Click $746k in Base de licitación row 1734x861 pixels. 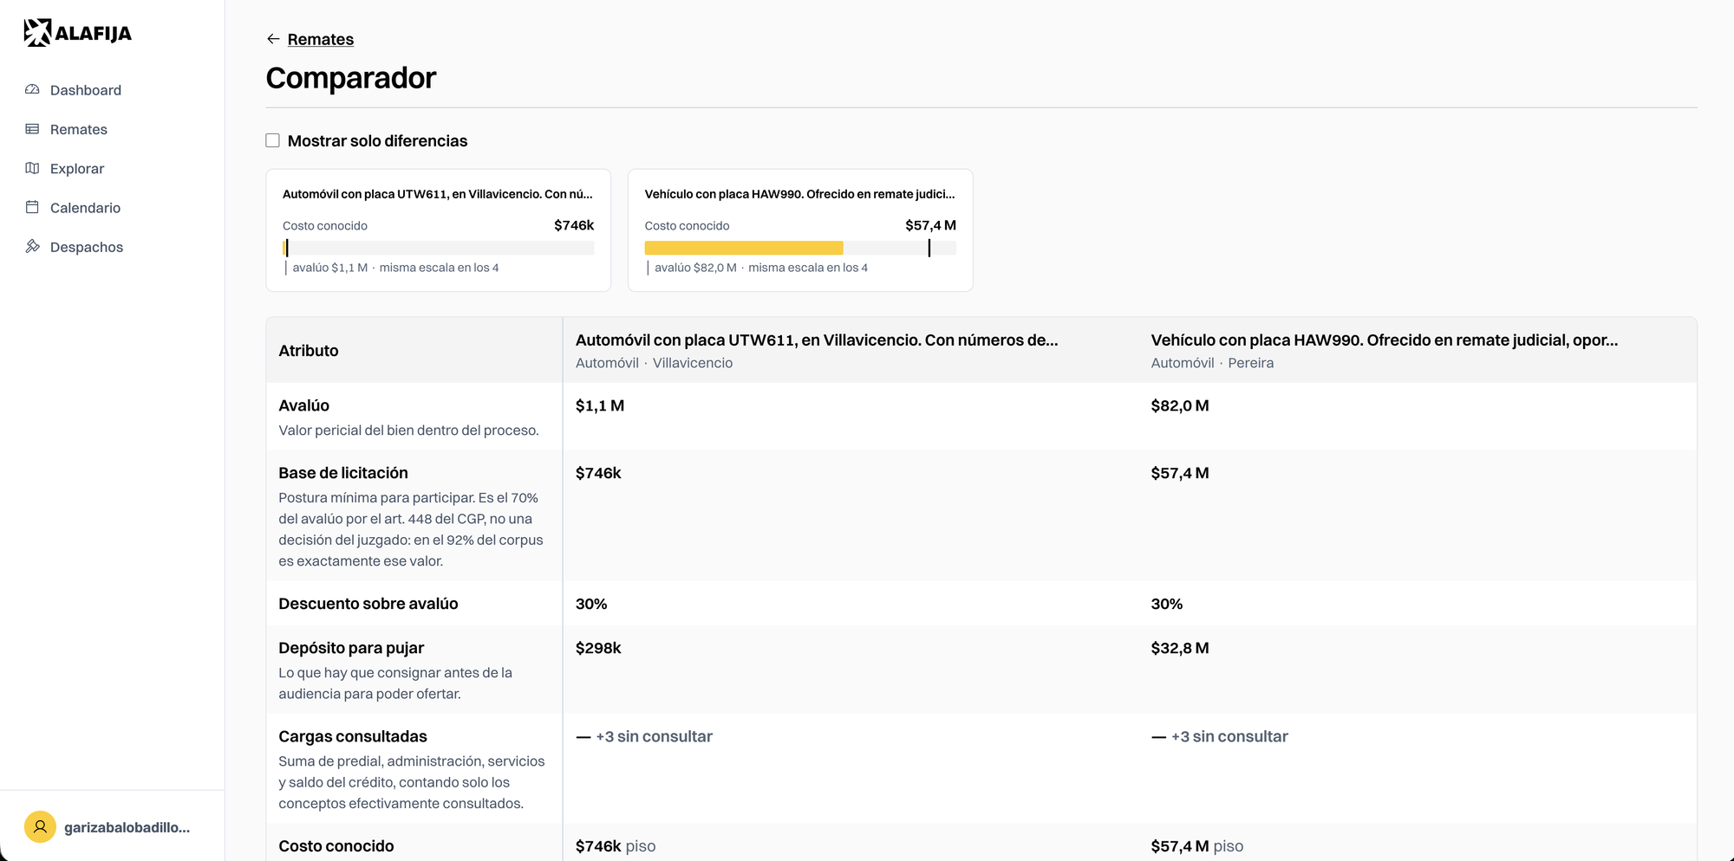tap(598, 473)
